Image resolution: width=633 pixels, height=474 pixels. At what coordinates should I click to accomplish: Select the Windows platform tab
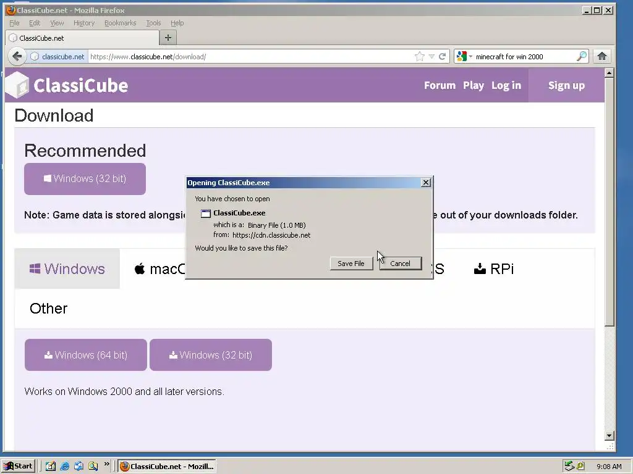pyautogui.click(x=67, y=268)
